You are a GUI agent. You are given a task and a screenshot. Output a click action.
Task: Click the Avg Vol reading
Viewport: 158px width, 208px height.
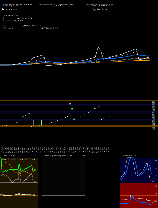(101, 6)
